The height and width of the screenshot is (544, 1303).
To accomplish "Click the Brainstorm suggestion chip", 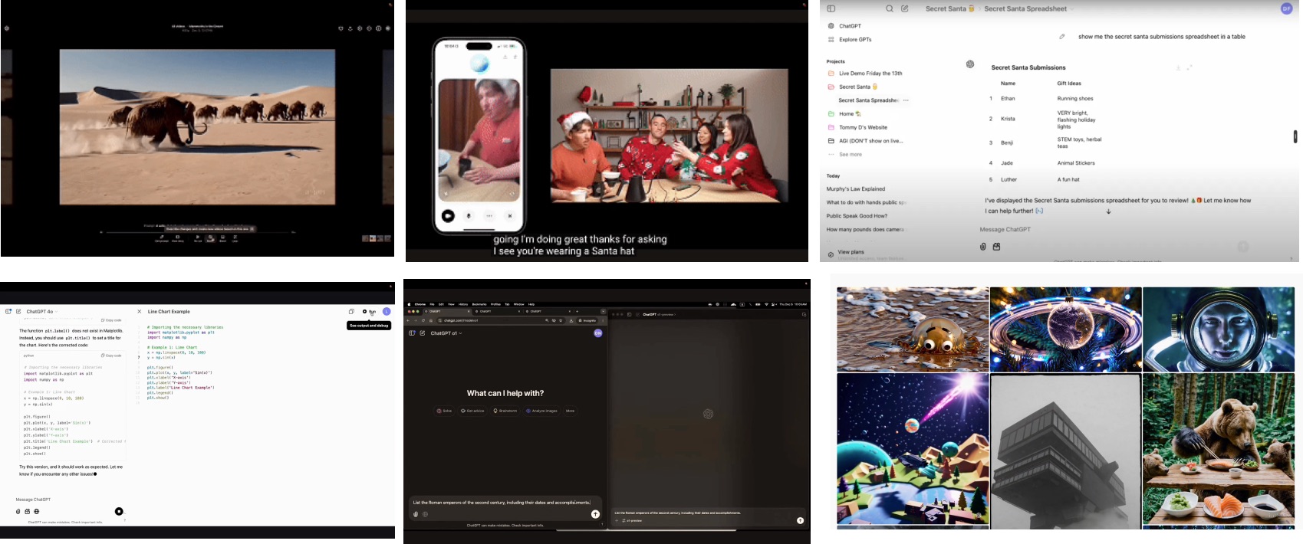I will coord(505,411).
